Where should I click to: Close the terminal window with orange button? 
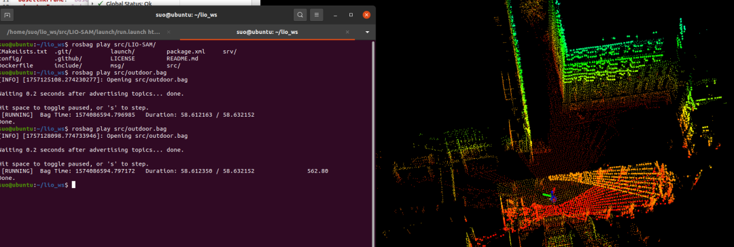click(x=366, y=15)
